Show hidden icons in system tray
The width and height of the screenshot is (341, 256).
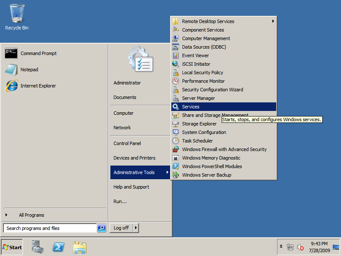tap(281, 247)
